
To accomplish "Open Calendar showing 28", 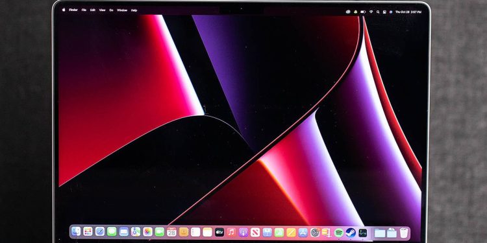I will click(x=171, y=231).
